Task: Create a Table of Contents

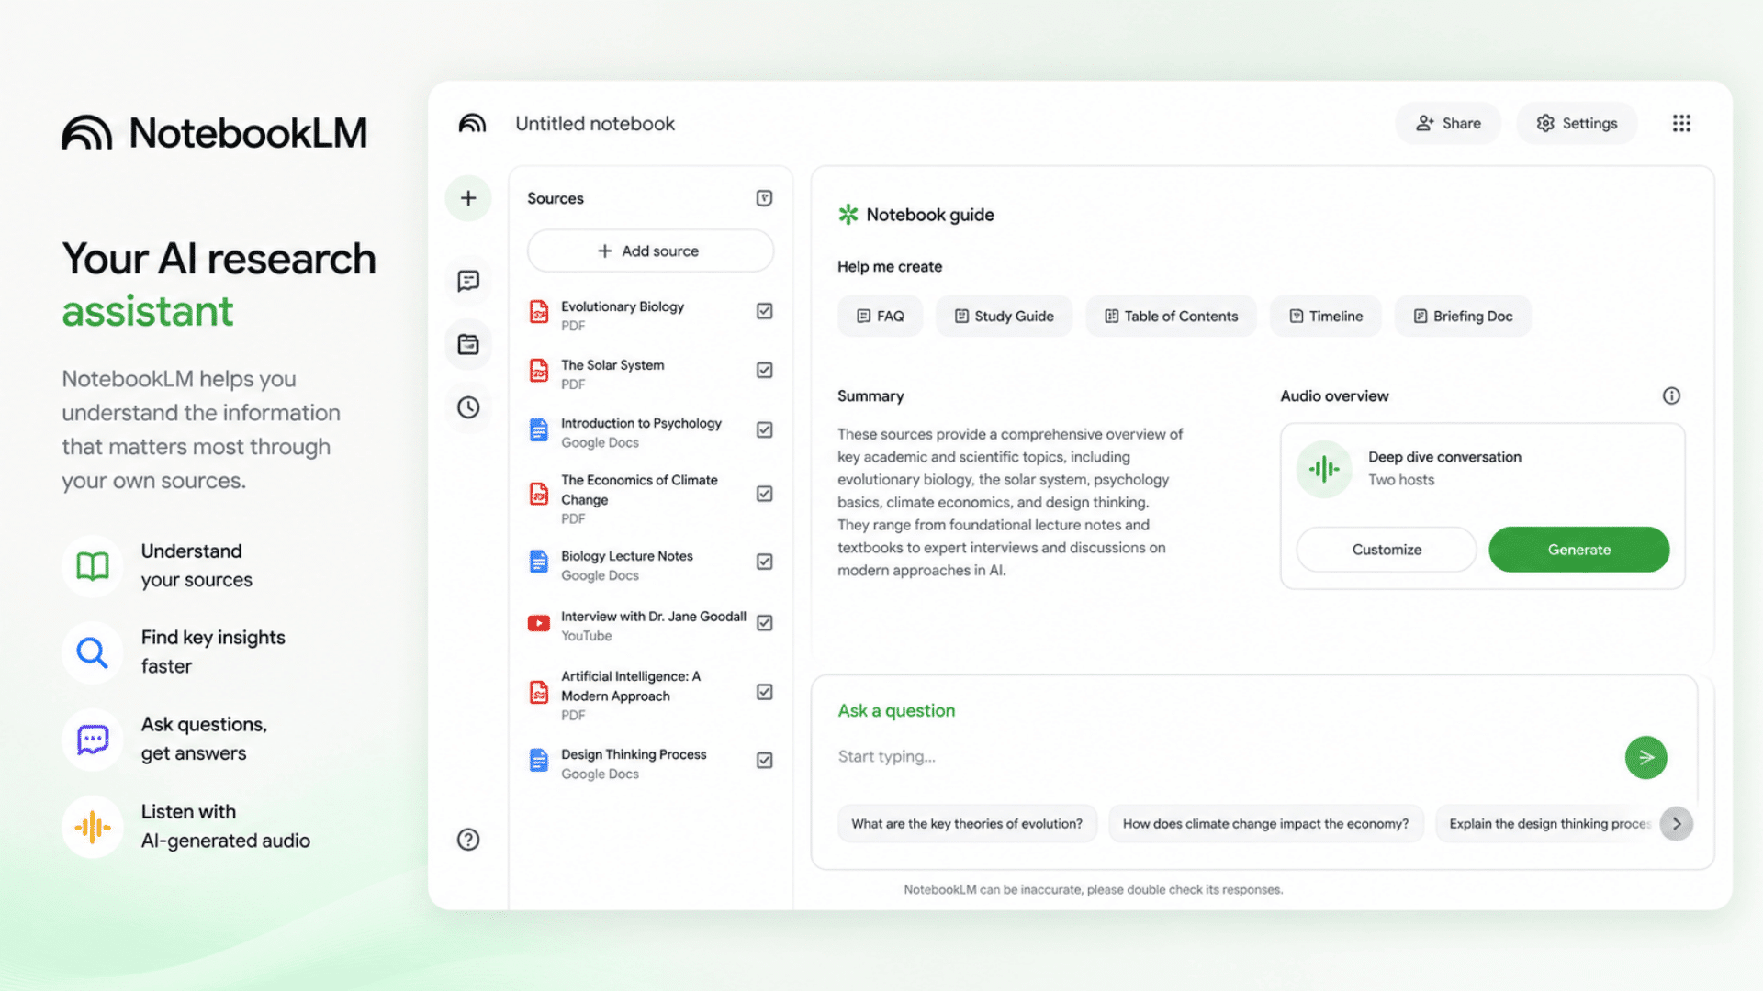Action: pyautogui.click(x=1171, y=316)
